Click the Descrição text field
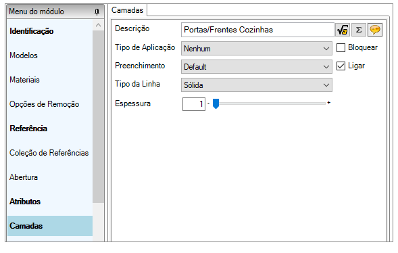Image resolution: width=398 pixels, height=253 pixels. 257,30
